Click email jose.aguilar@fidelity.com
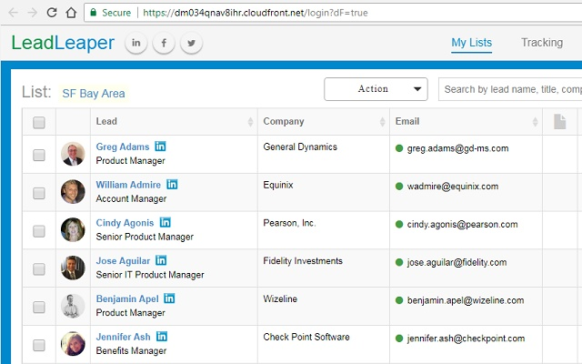This screenshot has width=582, height=364. pyautogui.click(x=457, y=263)
